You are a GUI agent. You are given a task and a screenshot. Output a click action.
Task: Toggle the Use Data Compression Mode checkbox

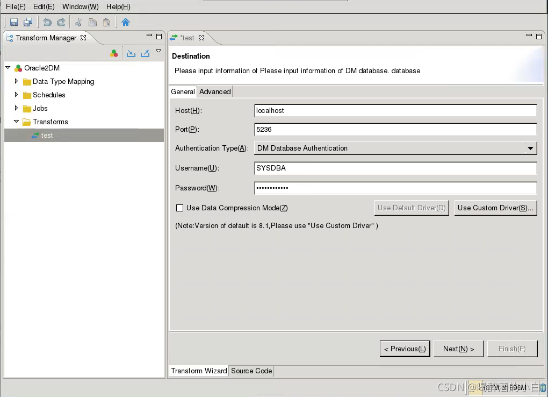[179, 208]
